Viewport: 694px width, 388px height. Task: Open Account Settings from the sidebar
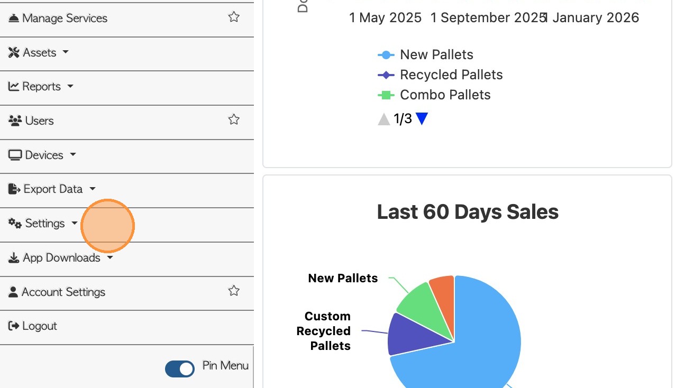63,292
